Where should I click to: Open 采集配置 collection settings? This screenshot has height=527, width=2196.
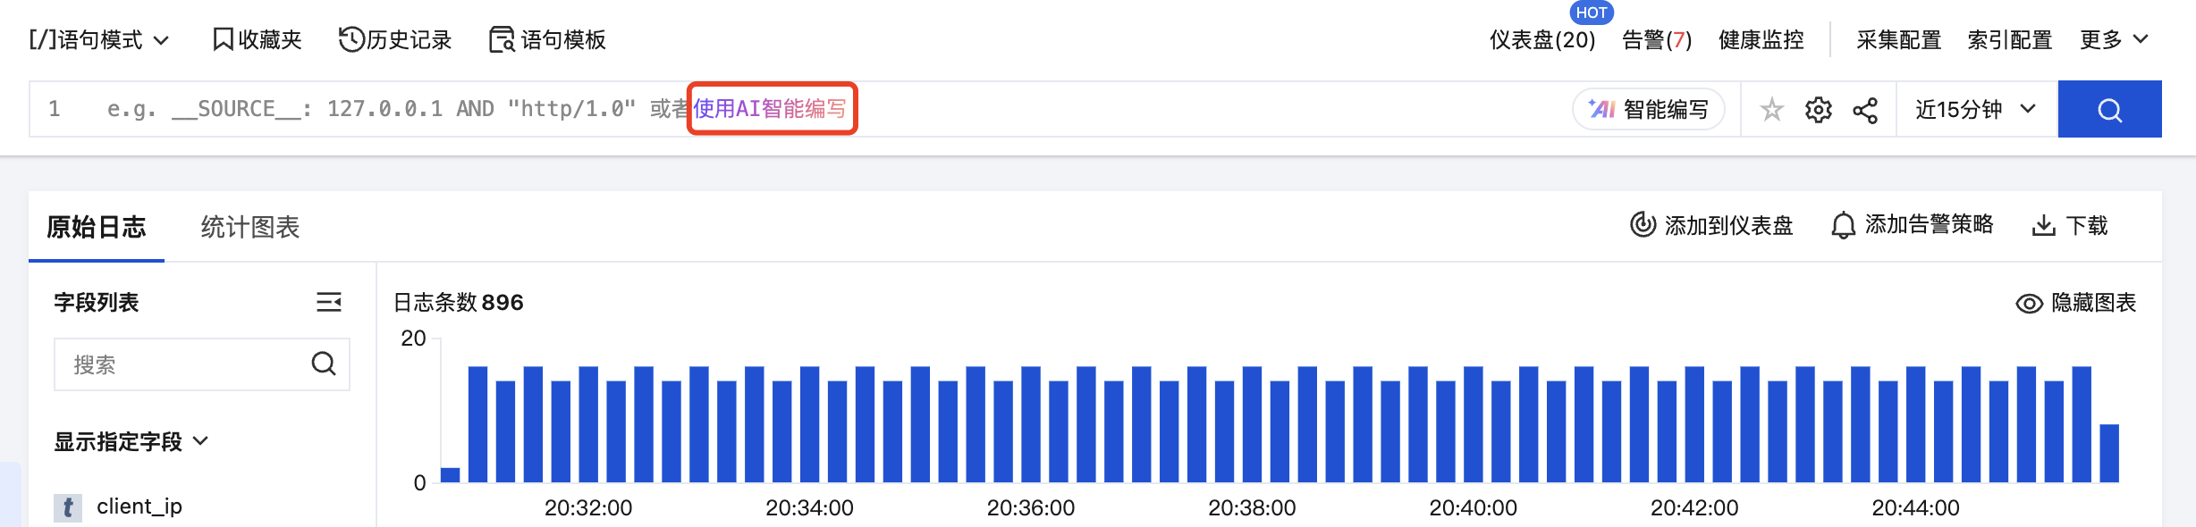pyautogui.click(x=1899, y=40)
